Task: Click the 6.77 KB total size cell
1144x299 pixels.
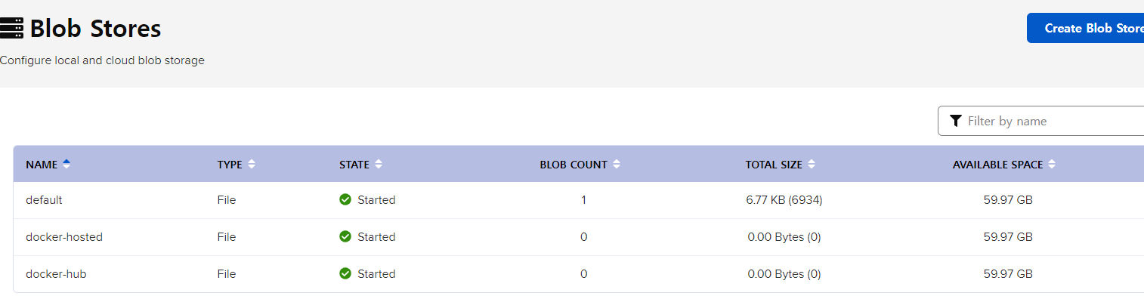Action: (784, 200)
